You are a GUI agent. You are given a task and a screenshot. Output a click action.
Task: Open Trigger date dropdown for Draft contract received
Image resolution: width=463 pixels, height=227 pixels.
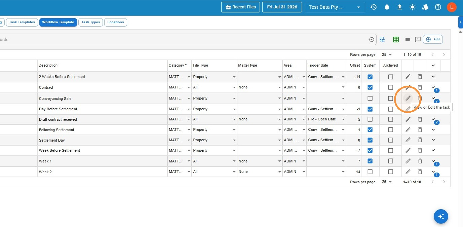pos(326,119)
